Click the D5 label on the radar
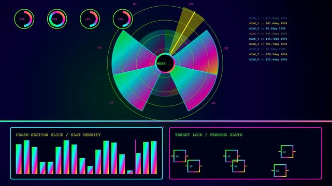The height and width of the screenshot is (186, 332). pos(112,103)
